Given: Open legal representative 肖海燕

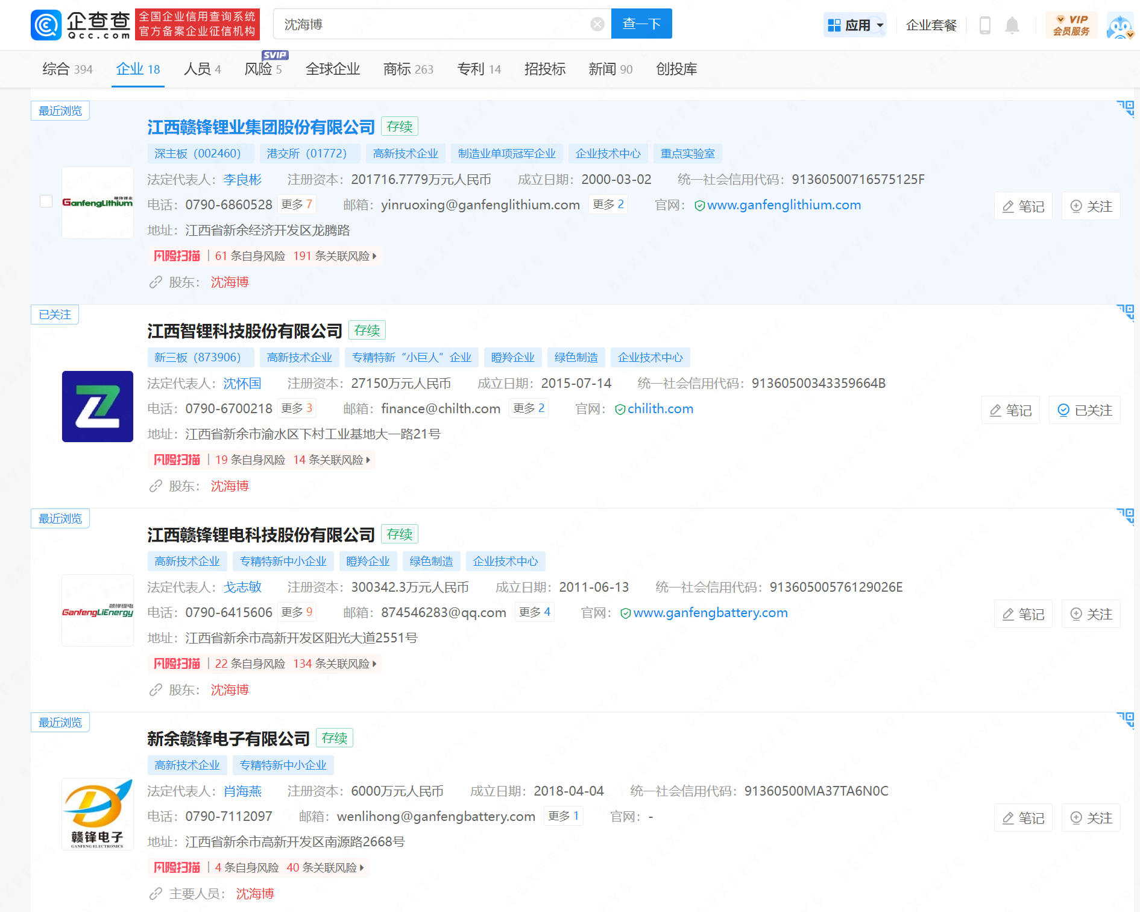Looking at the screenshot, I should pyautogui.click(x=242, y=791).
